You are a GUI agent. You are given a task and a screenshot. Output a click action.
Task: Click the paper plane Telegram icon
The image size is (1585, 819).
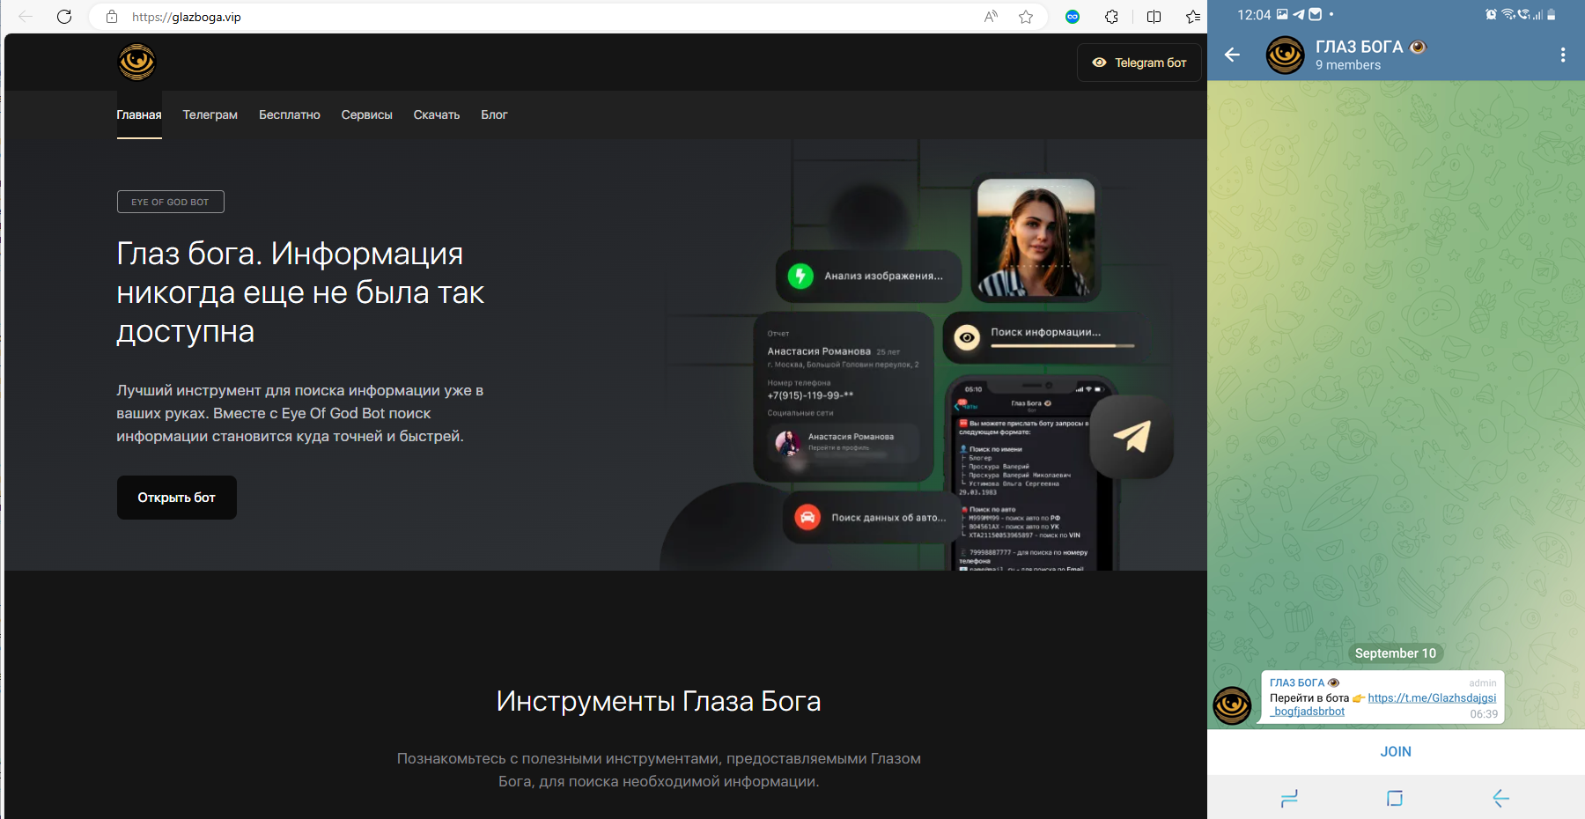coord(1132,437)
